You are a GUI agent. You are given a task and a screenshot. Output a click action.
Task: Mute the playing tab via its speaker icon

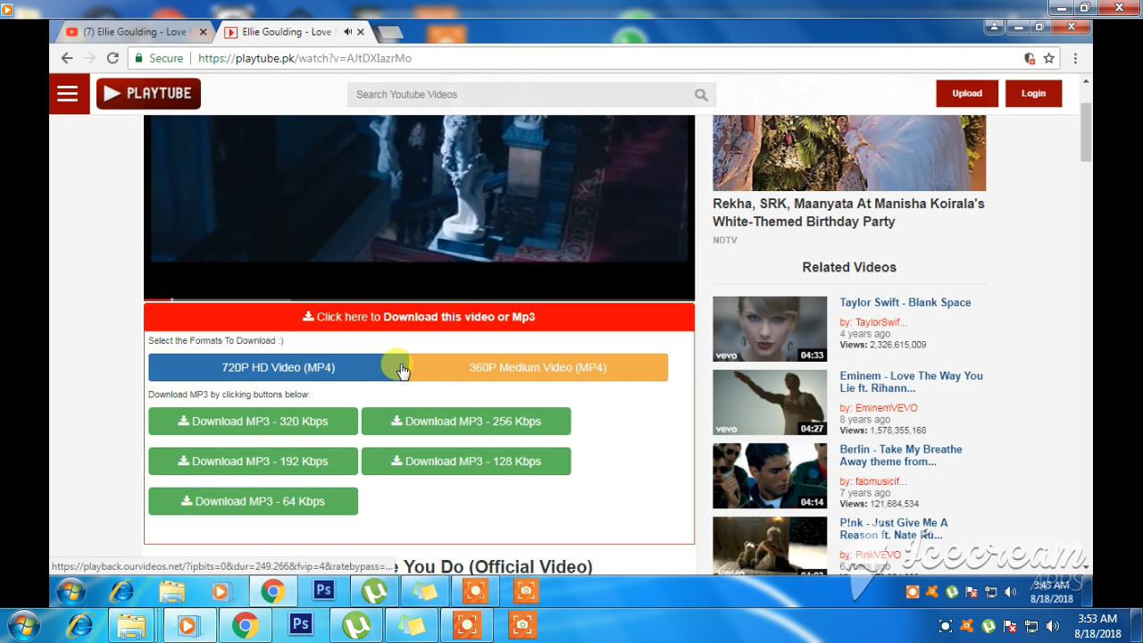347,31
